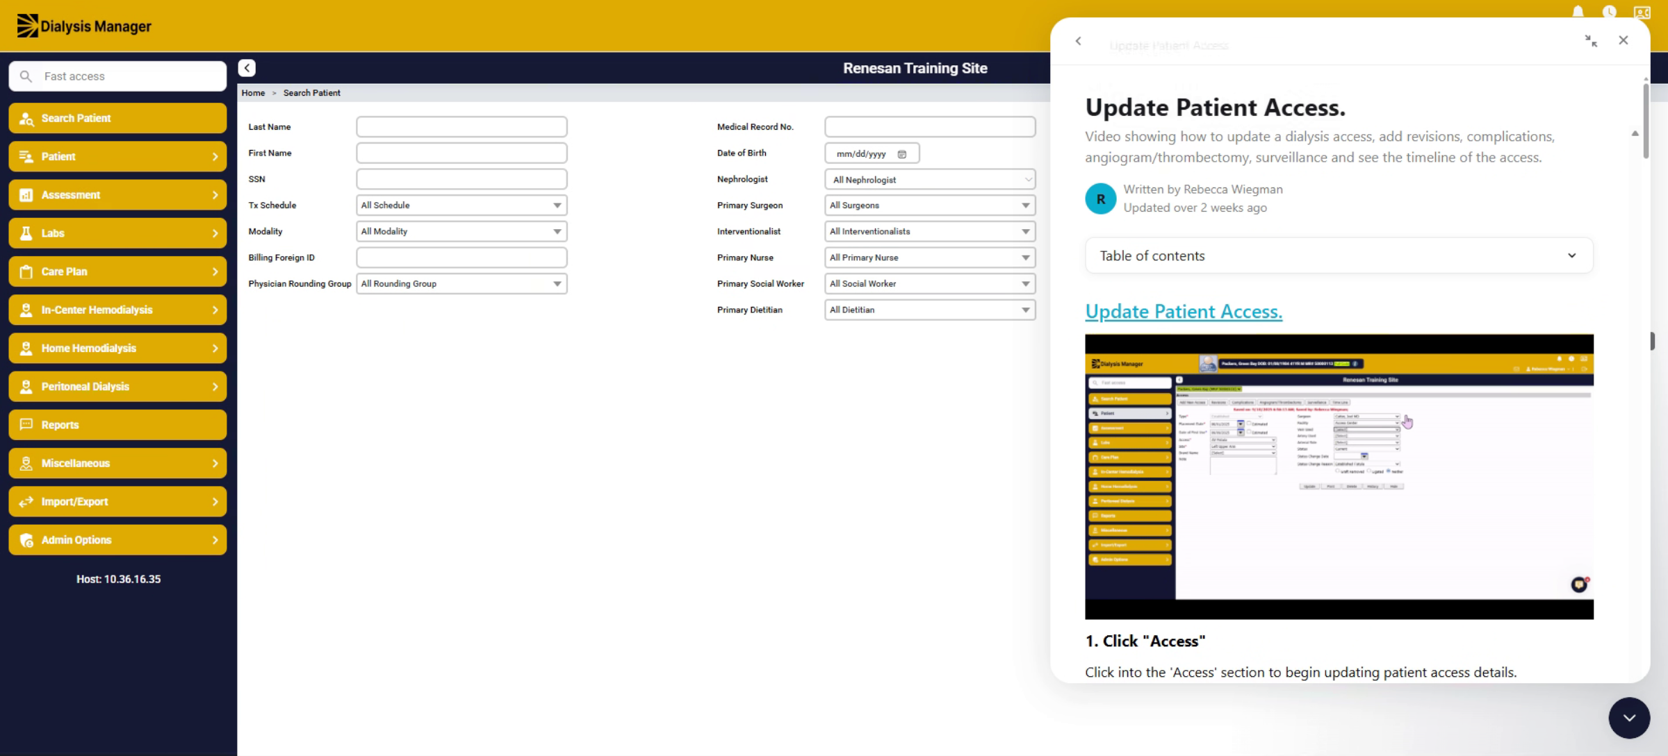Open the Modality dropdown
This screenshot has width=1668, height=756.
click(x=461, y=231)
